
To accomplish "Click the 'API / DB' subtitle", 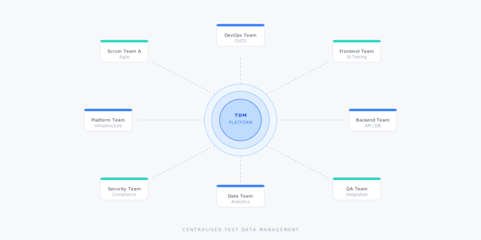I will pos(372,126).
